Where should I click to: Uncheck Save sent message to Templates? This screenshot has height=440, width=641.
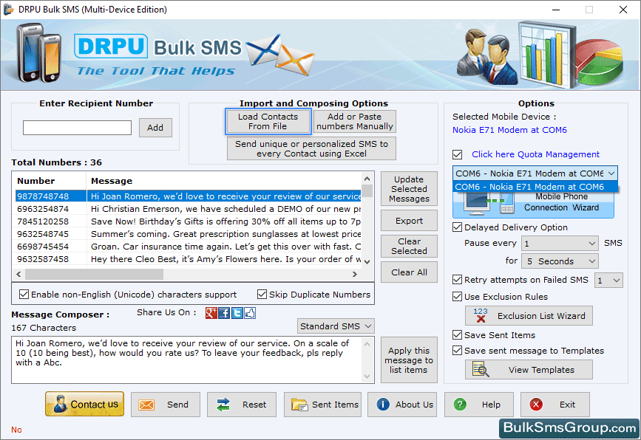458,351
